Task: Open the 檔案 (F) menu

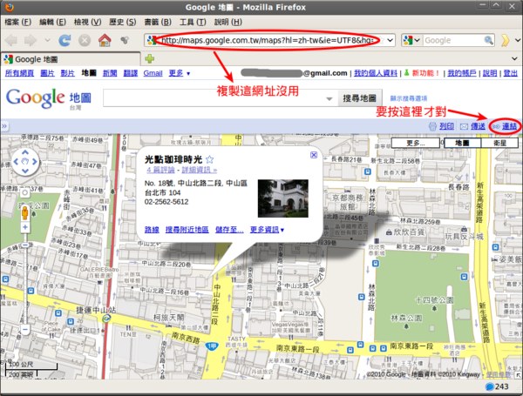Action: [17, 22]
